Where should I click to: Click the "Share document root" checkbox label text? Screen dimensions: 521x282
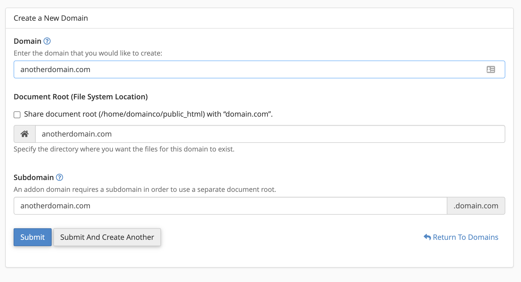(148, 114)
